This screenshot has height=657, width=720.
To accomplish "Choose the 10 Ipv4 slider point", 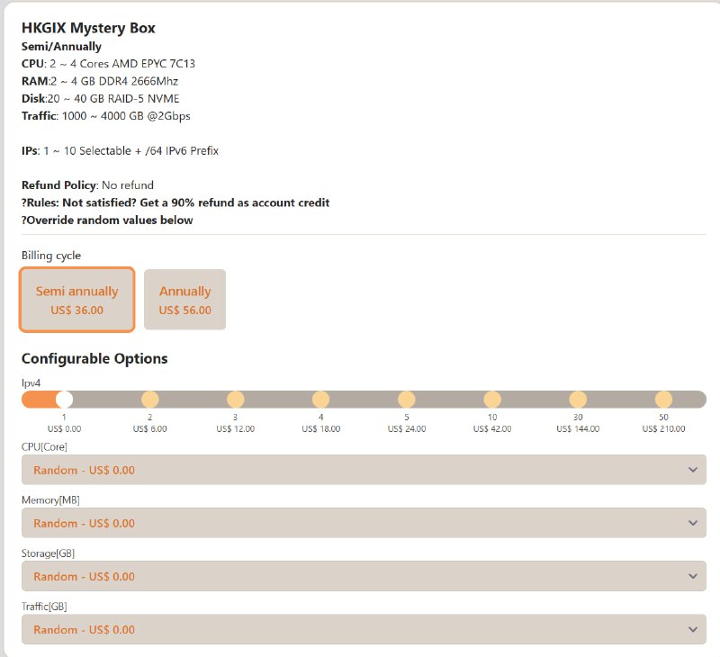I will point(492,400).
